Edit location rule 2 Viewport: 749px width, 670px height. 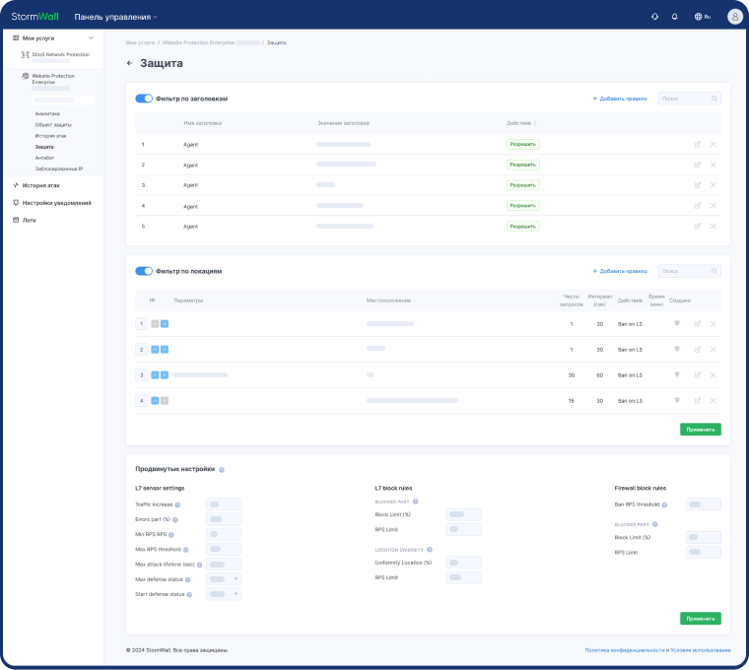coord(698,350)
